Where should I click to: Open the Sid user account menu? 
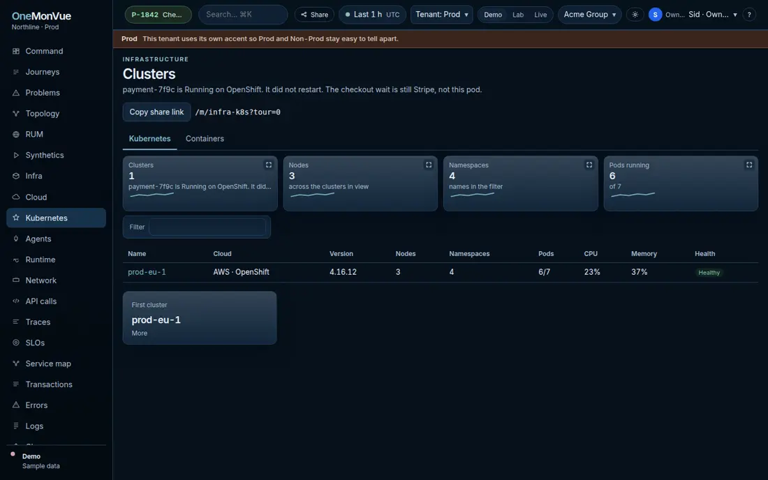pyautogui.click(x=693, y=15)
